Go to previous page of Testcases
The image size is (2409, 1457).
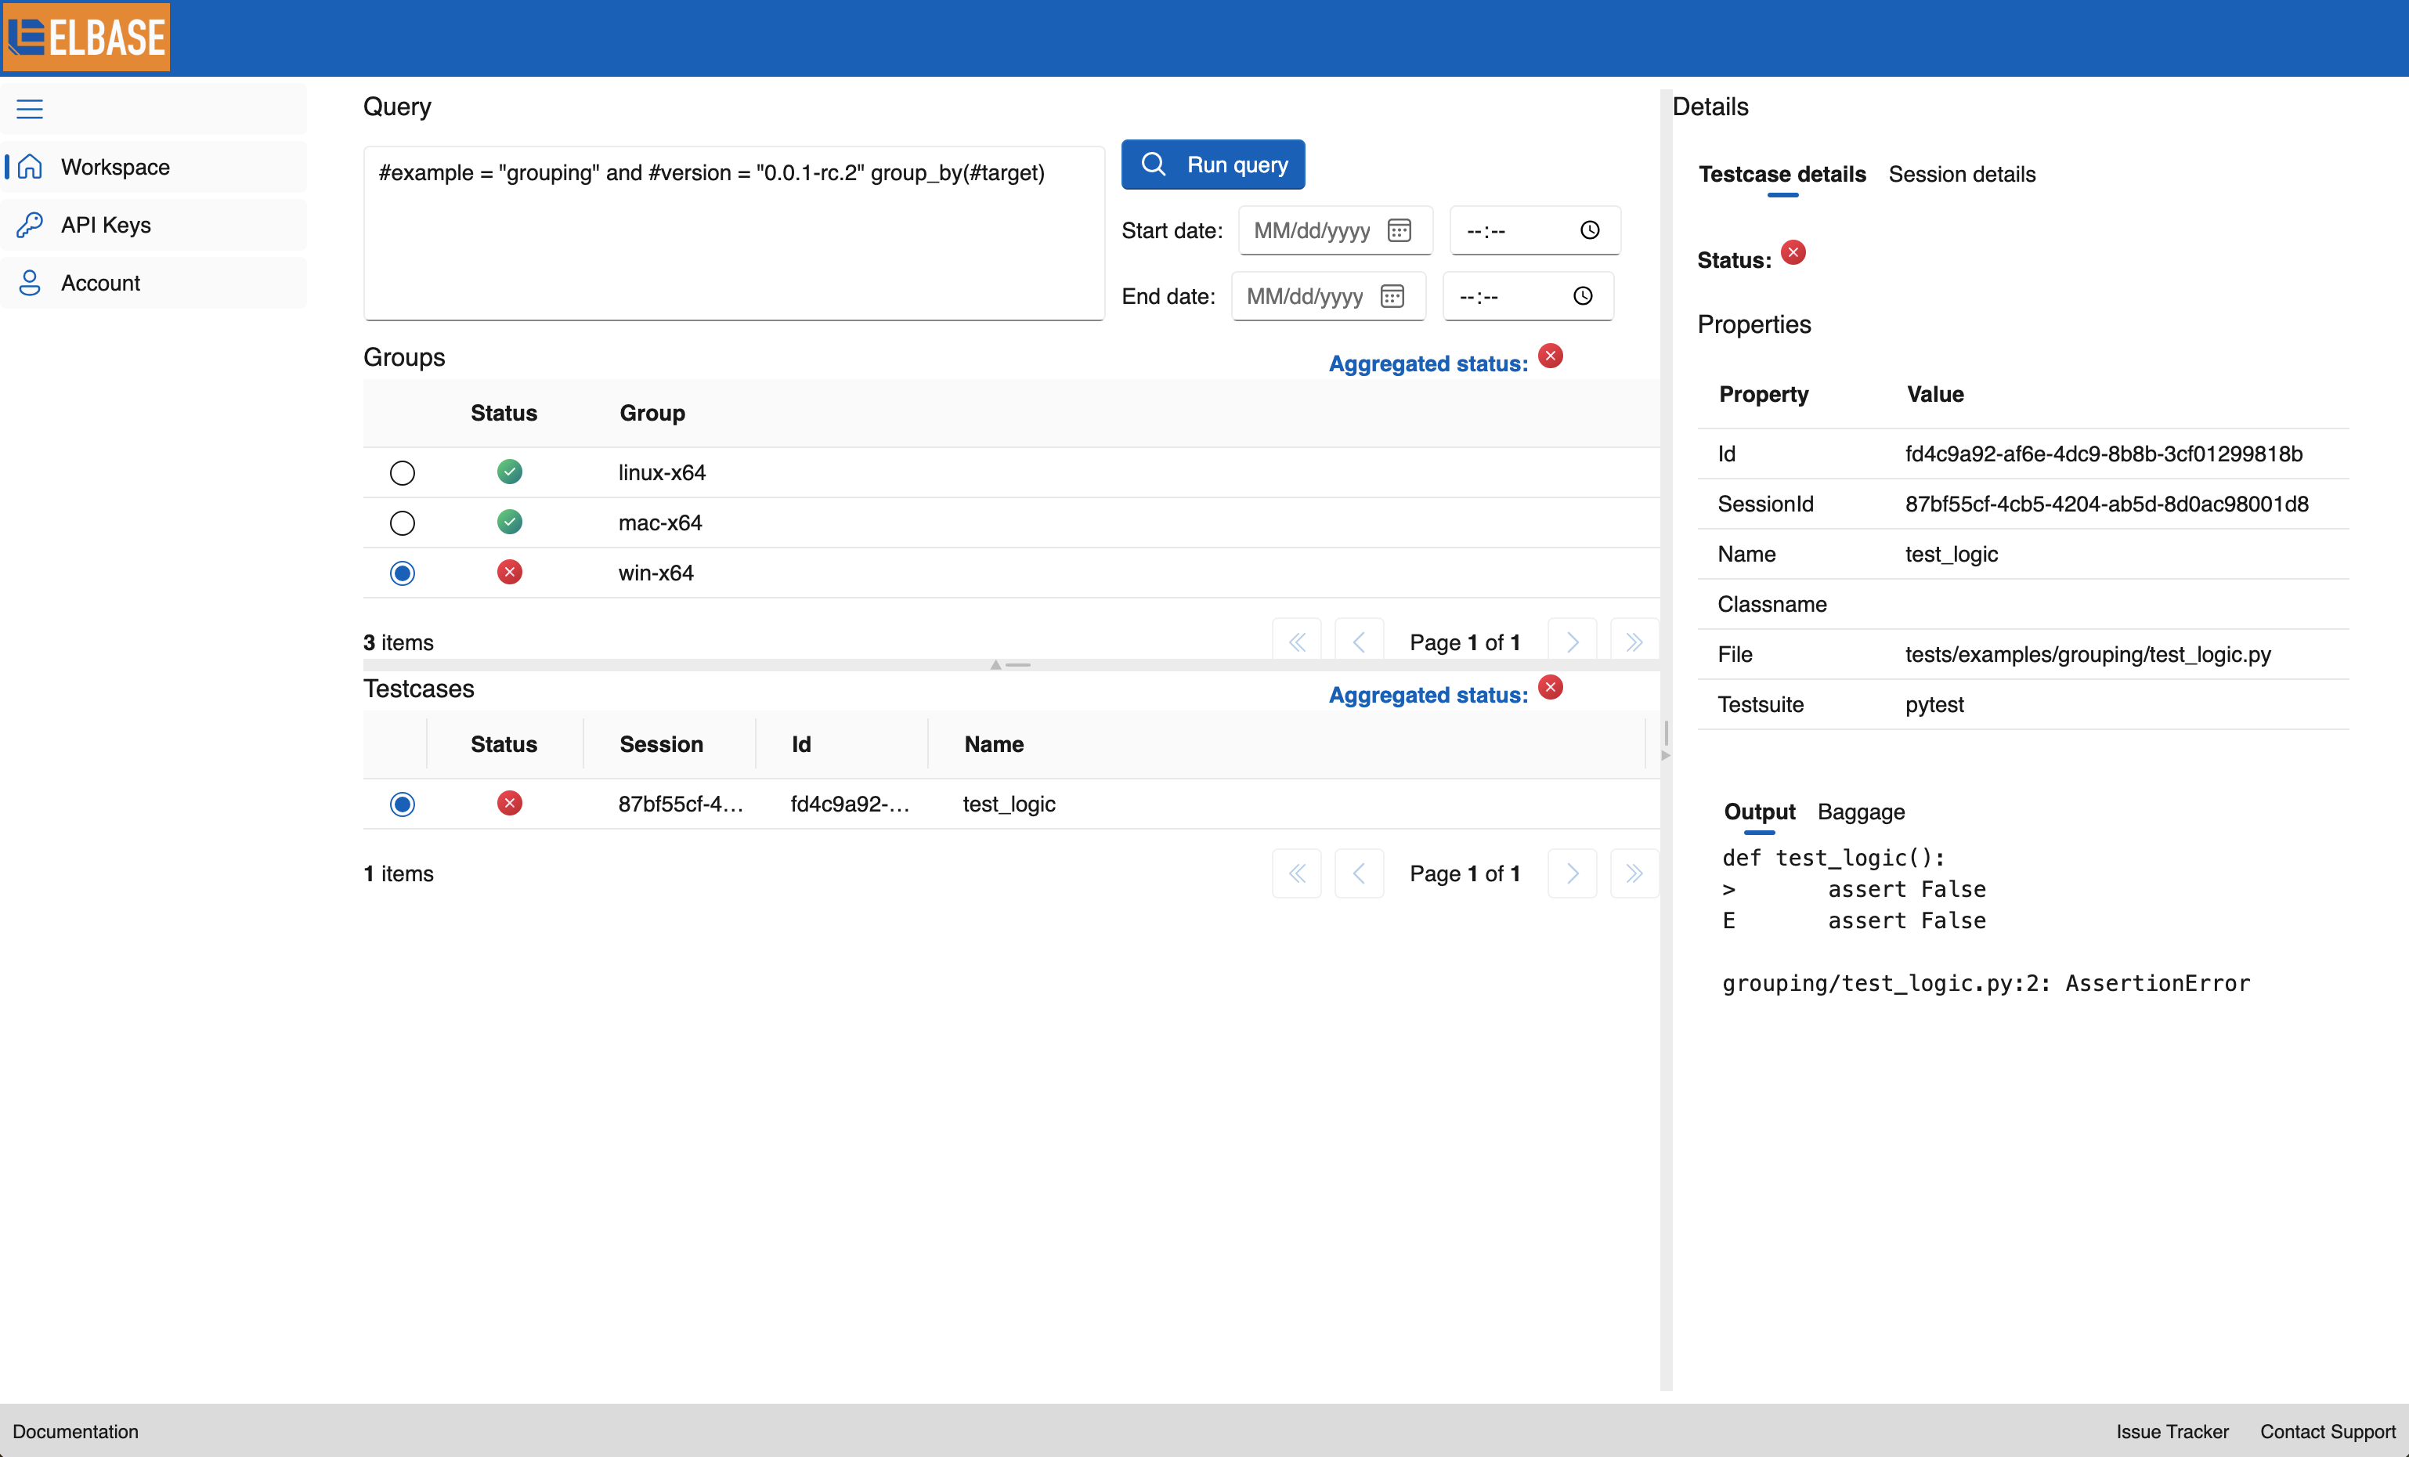[x=1359, y=873]
